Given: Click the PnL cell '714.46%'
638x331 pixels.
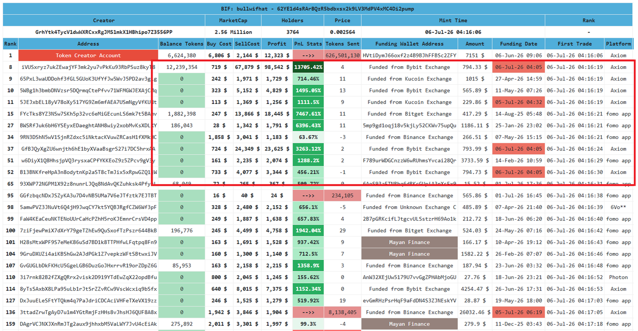Looking at the screenshot, I should 308,79.
